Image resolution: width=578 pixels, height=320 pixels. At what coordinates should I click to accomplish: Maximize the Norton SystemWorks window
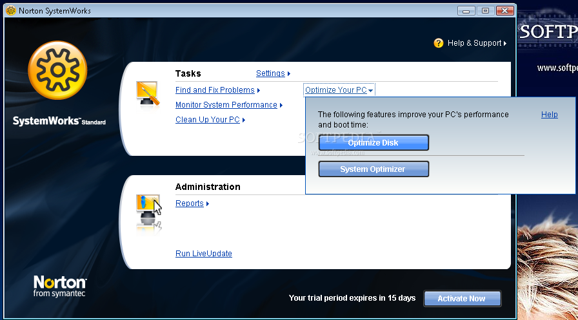(485, 11)
